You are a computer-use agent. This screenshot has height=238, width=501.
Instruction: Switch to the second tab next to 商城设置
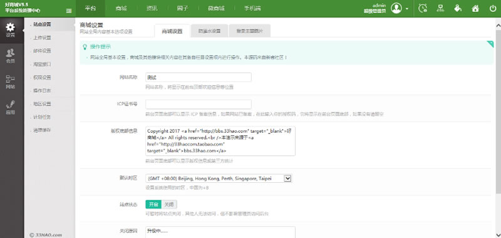209,31
